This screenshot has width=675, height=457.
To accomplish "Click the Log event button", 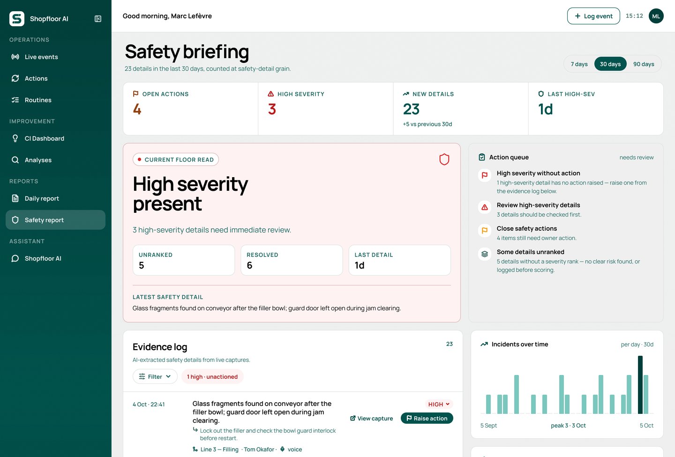I will [593, 16].
